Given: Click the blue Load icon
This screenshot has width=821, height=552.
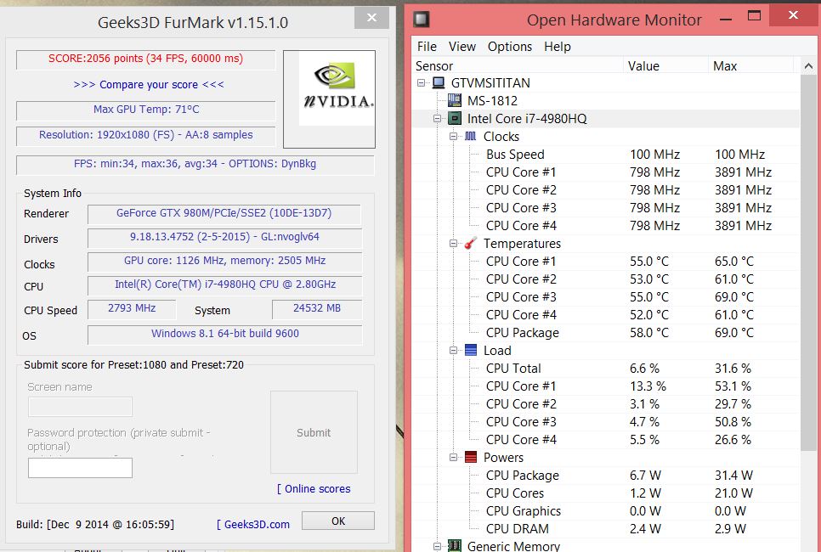Looking at the screenshot, I should 471,350.
